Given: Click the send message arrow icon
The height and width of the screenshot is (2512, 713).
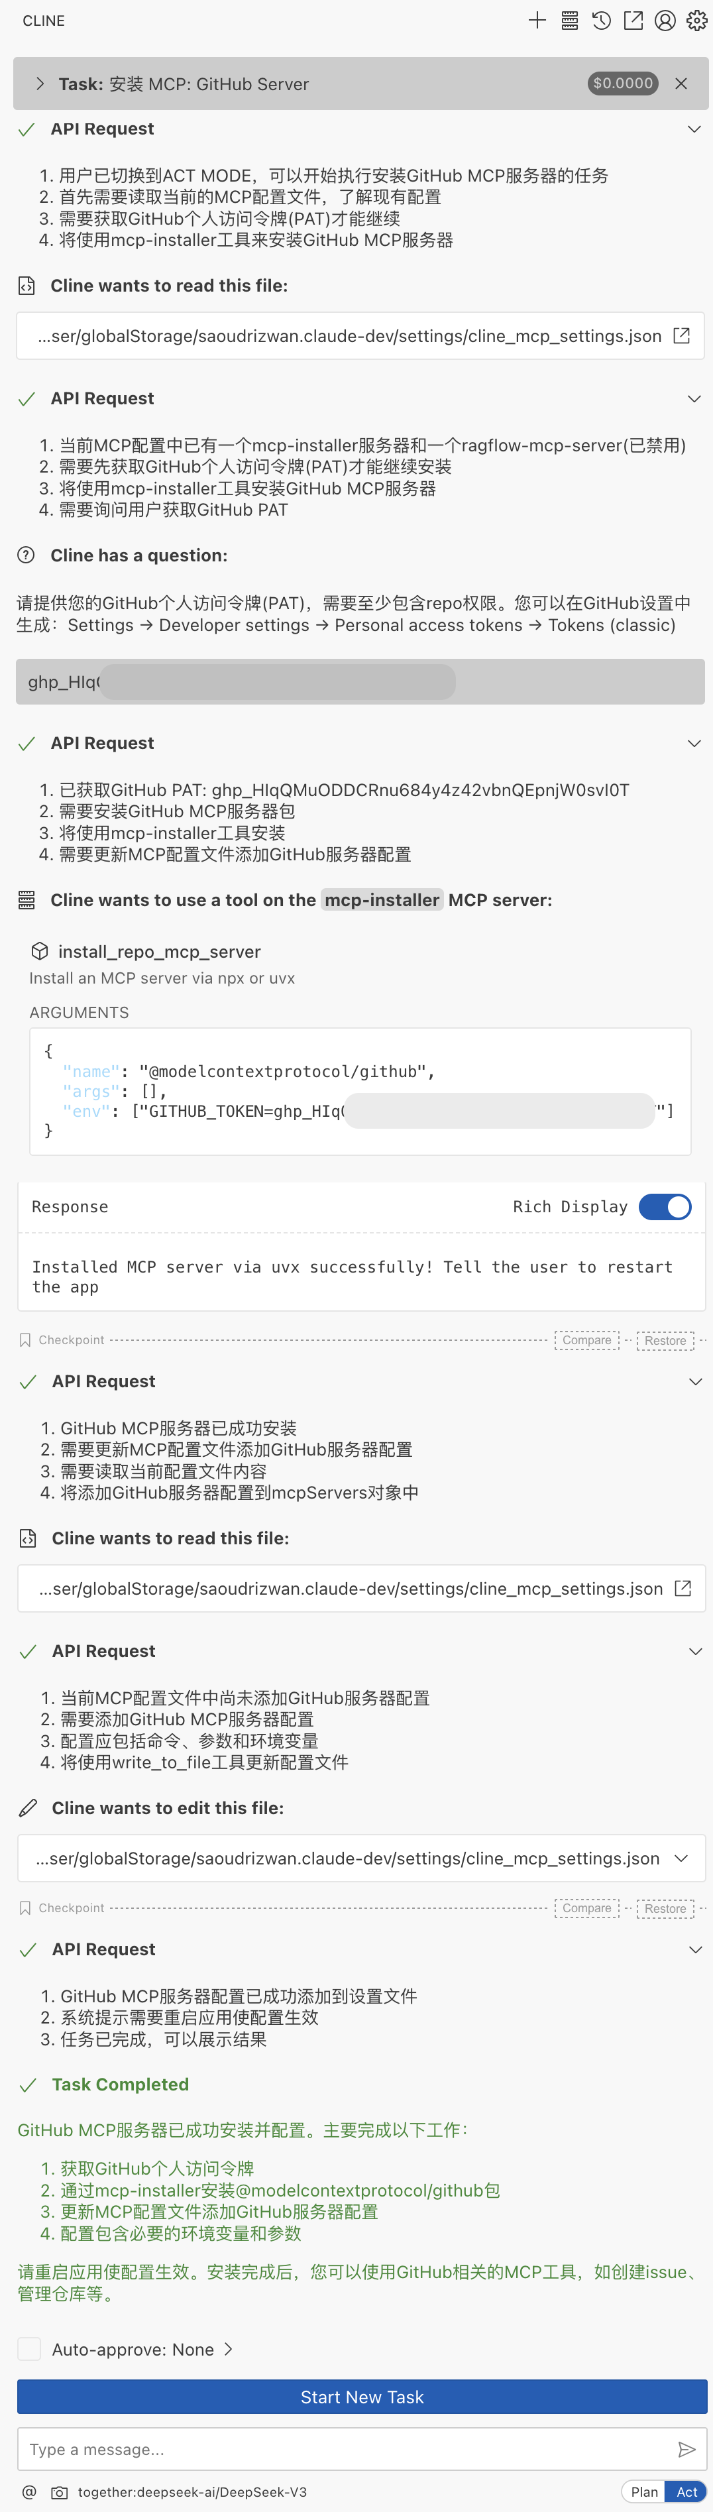Looking at the screenshot, I should (x=686, y=2448).
